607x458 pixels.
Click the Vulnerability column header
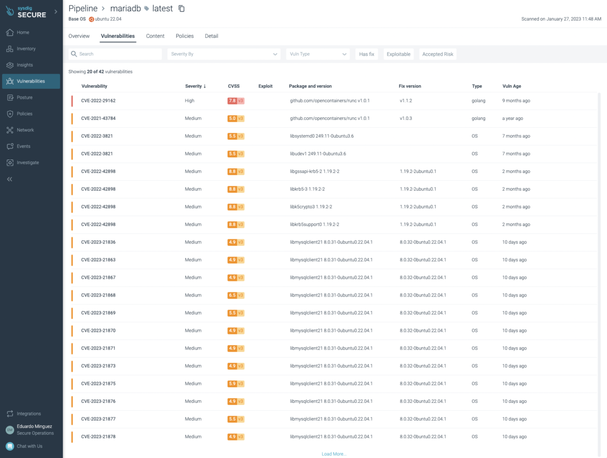pyautogui.click(x=94, y=86)
